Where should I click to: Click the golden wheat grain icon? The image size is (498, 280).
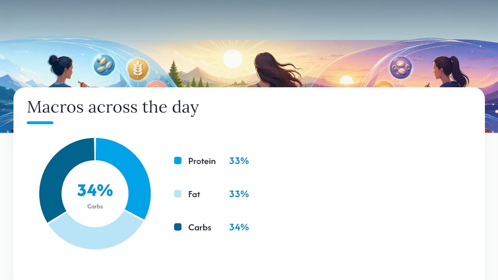pyautogui.click(x=138, y=69)
